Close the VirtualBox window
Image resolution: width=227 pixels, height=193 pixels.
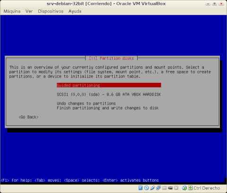(x=221, y=4)
